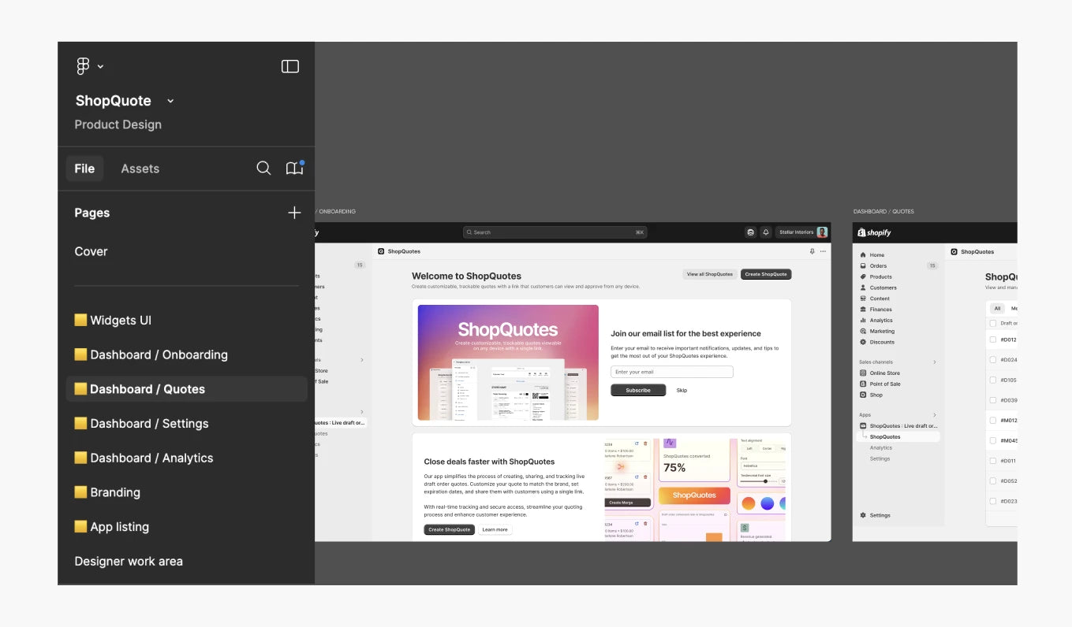Switch to the Assets tab
Viewport: 1072px width, 627px height.
click(x=140, y=169)
